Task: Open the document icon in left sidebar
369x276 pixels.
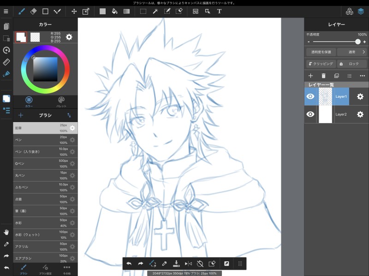Action: pos(6,26)
